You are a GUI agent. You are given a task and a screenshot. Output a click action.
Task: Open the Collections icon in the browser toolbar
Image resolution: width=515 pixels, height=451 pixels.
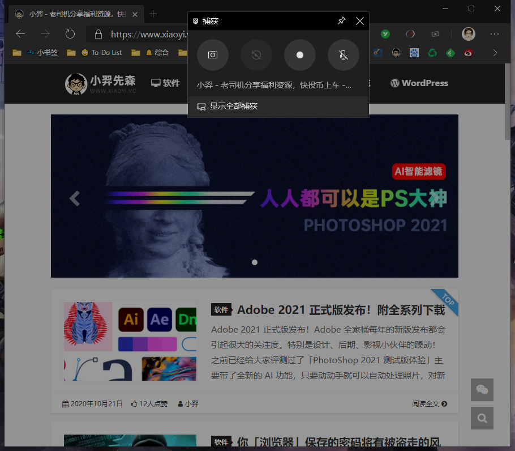435,34
